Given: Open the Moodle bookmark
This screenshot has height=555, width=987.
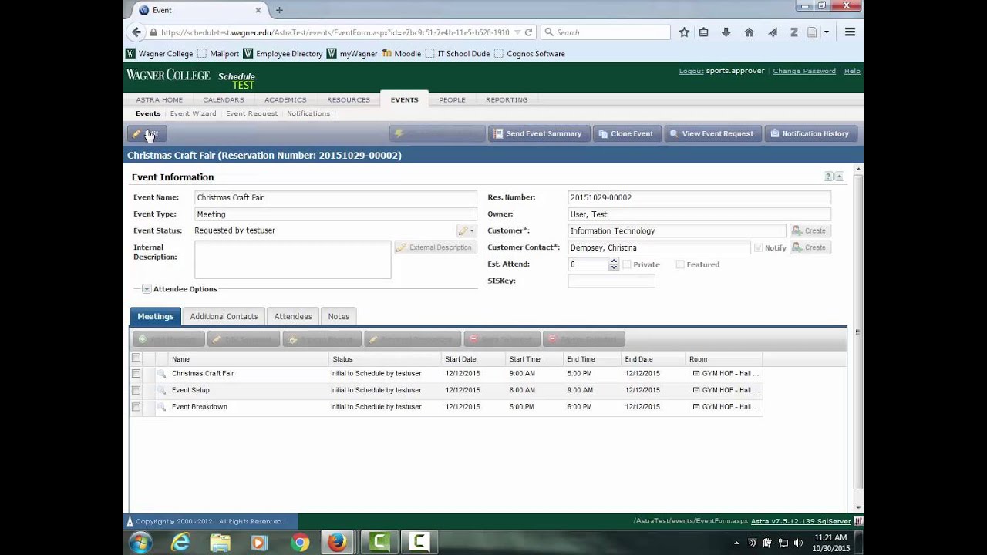Looking at the screenshot, I should 401,54.
